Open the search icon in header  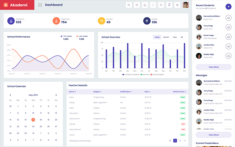[129, 5]
